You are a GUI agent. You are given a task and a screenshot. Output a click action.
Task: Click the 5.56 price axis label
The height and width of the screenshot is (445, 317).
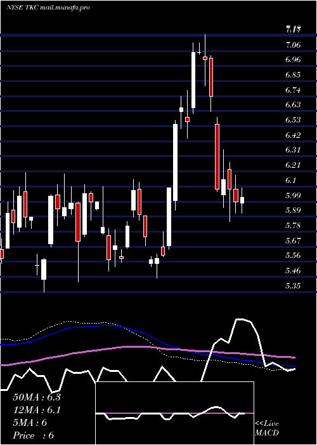293,255
